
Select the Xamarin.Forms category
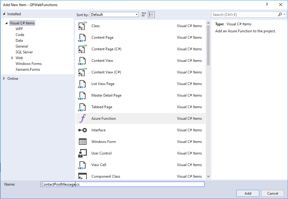pyautogui.click(x=28, y=69)
